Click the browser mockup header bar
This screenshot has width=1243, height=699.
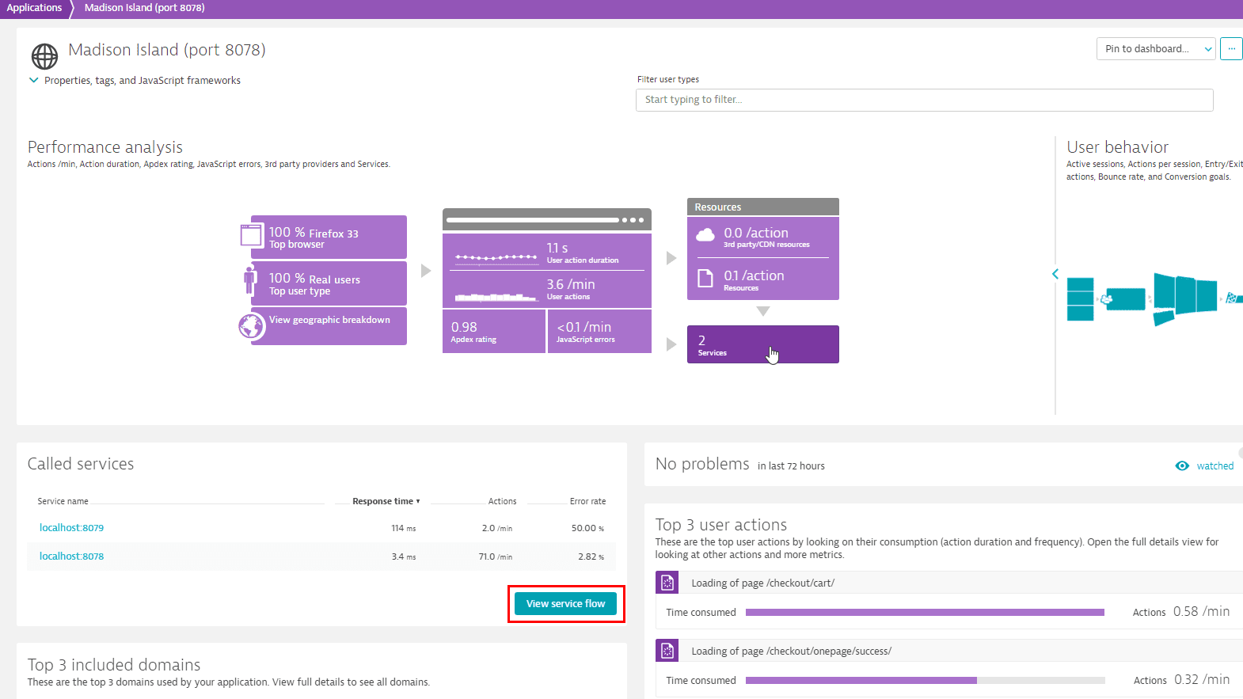coord(546,219)
